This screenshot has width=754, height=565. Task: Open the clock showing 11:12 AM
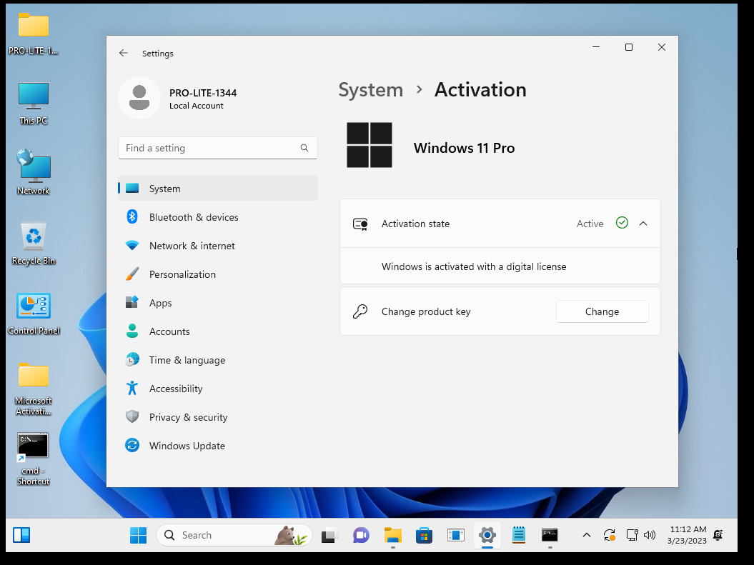point(688,535)
